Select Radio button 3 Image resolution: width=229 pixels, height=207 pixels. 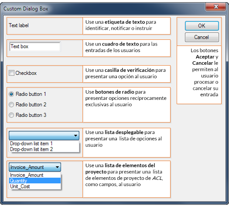[x=11, y=115]
